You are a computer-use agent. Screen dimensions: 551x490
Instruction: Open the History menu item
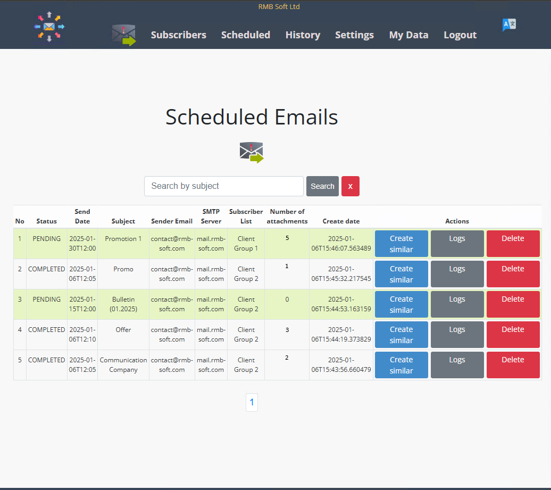tap(303, 35)
